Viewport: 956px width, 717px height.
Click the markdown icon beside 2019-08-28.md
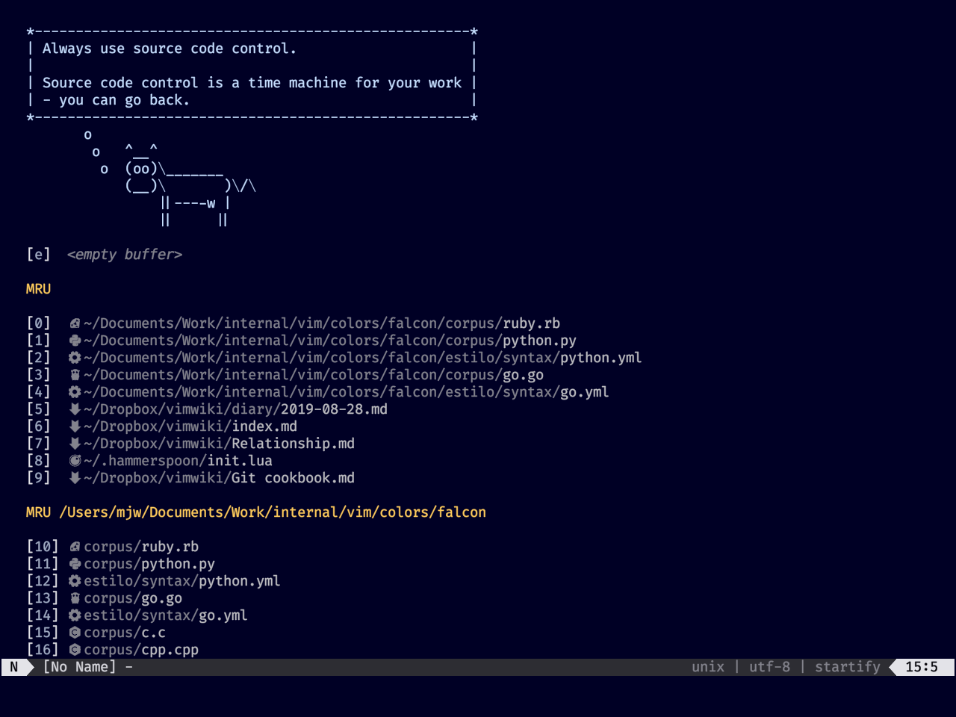[75, 409]
